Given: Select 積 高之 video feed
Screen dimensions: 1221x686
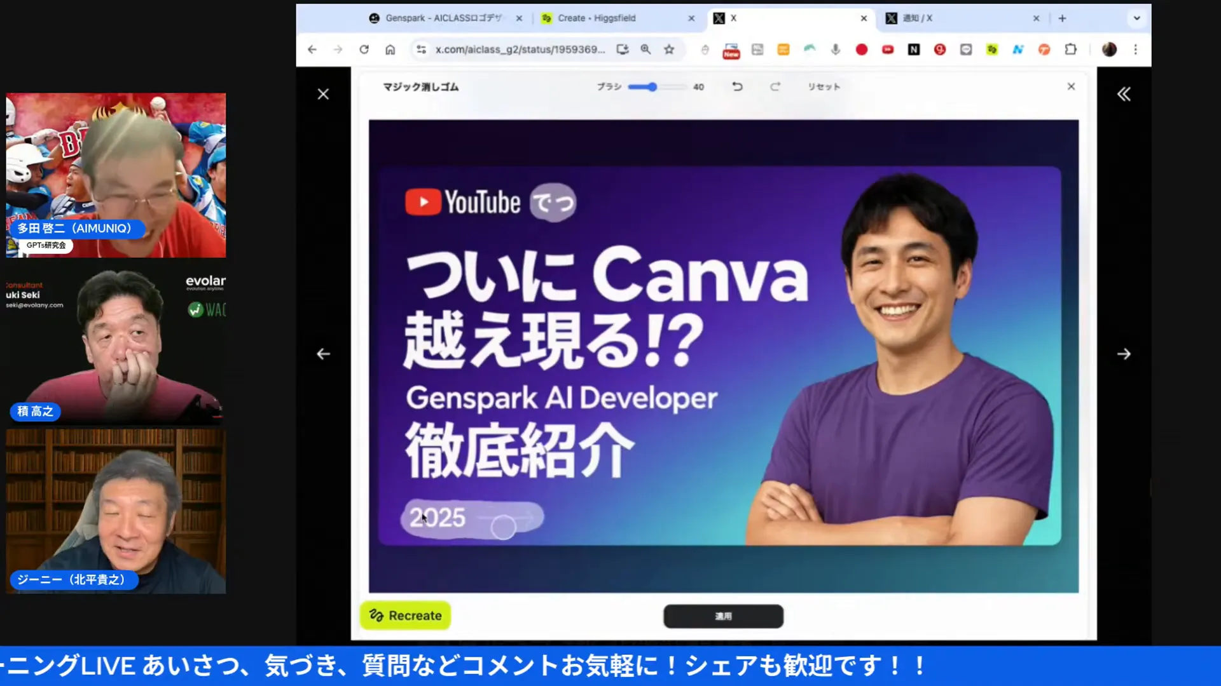Looking at the screenshot, I should point(116,344).
